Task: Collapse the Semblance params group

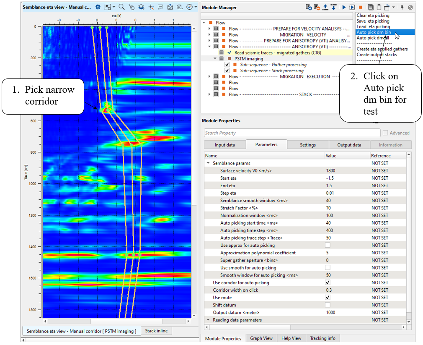Action: (x=208, y=163)
